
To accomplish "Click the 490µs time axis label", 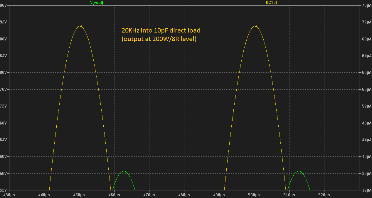I will click(x=219, y=195).
